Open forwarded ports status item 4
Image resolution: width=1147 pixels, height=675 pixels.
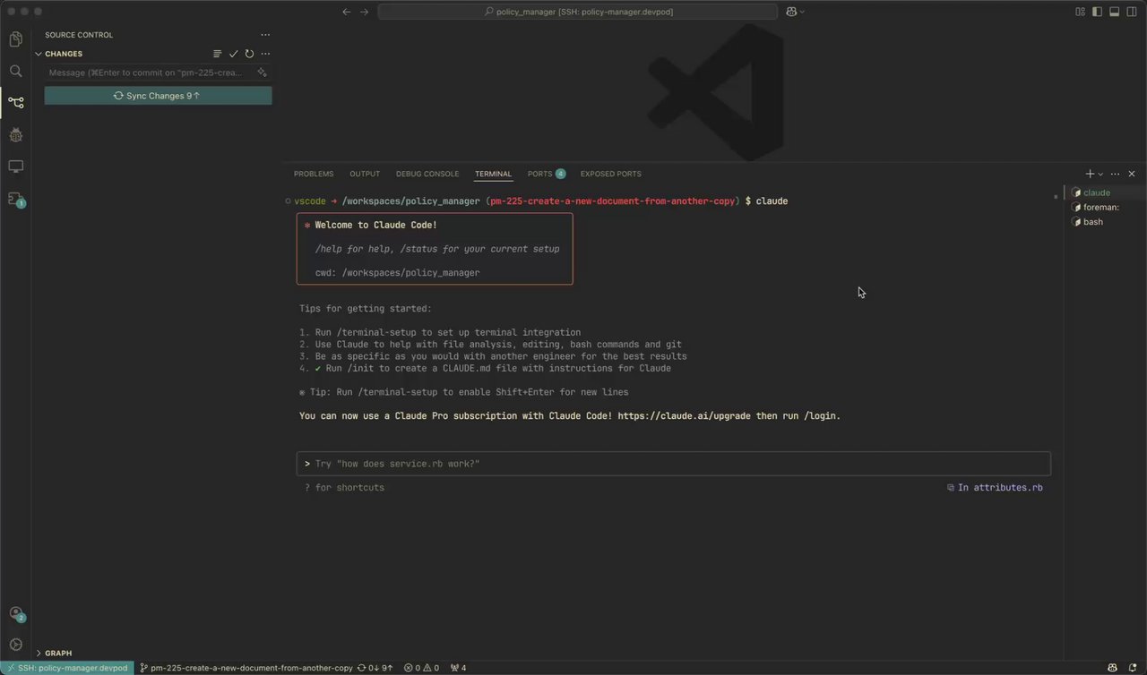click(458, 668)
